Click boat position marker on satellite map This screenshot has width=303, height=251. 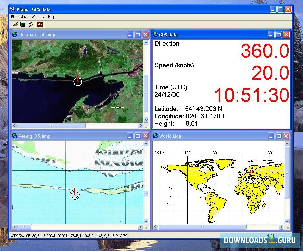(x=78, y=81)
